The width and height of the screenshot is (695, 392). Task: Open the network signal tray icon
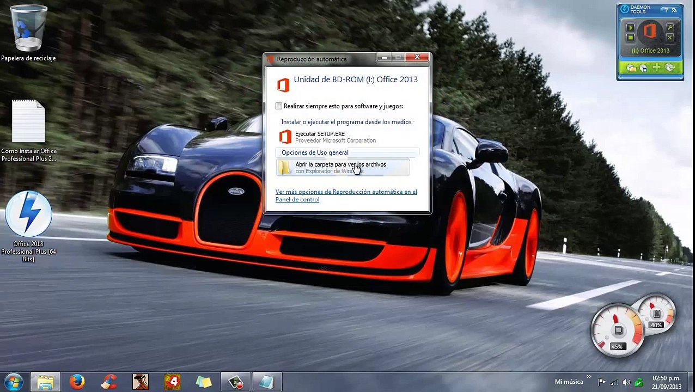click(x=614, y=382)
